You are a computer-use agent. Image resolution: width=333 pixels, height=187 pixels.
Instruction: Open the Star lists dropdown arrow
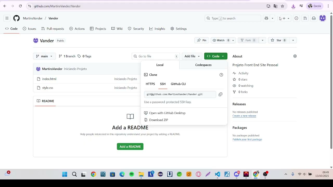click(293, 40)
